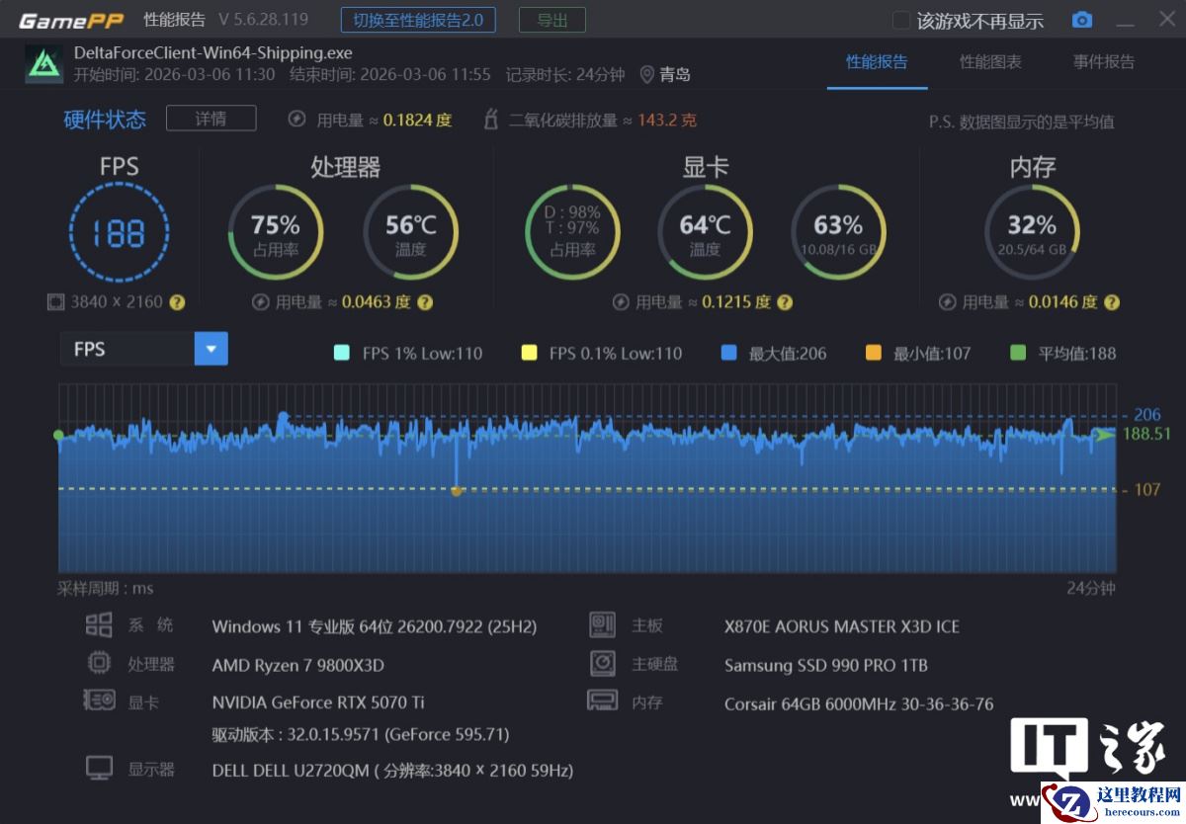Viewport: 1186px width, 824px height.
Task: Click the location pin icon beside 青岛
Action: point(647,74)
